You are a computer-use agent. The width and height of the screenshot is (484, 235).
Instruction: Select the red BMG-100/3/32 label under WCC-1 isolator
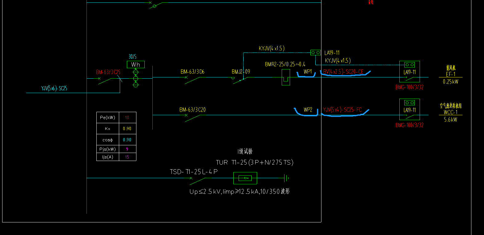[x=409, y=125]
